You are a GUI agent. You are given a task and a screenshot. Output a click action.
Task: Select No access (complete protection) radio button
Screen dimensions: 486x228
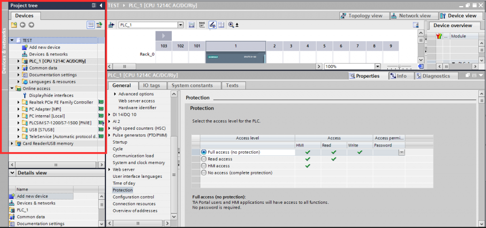204,173
